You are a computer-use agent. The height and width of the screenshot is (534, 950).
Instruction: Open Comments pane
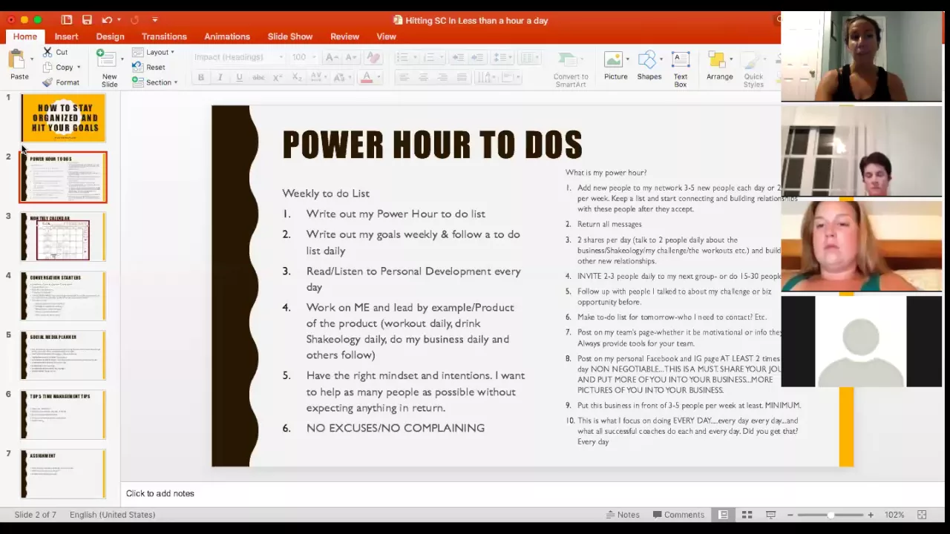pos(678,515)
